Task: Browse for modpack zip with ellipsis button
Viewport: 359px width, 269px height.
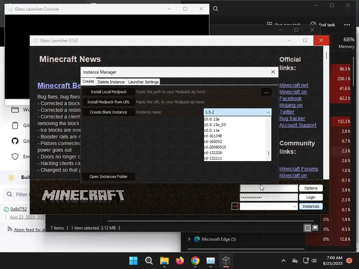Action: [266, 92]
